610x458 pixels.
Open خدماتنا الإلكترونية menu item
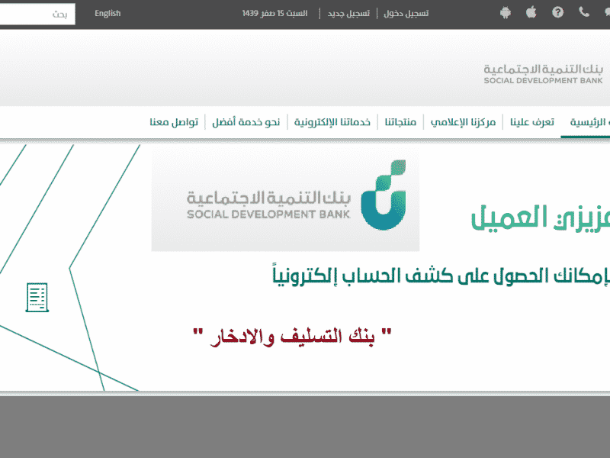[x=332, y=122]
